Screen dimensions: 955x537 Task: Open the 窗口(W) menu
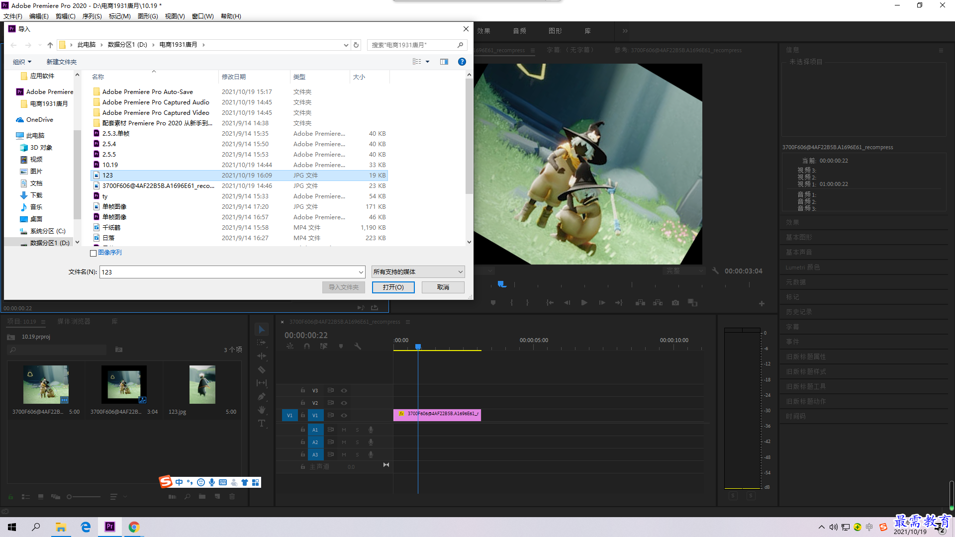(x=202, y=16)
